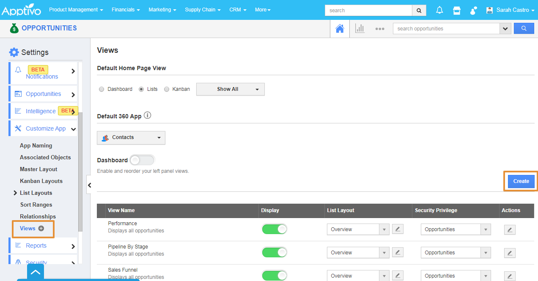Open the Supply Chain menu
538x281 pixels.
[203, 10]
